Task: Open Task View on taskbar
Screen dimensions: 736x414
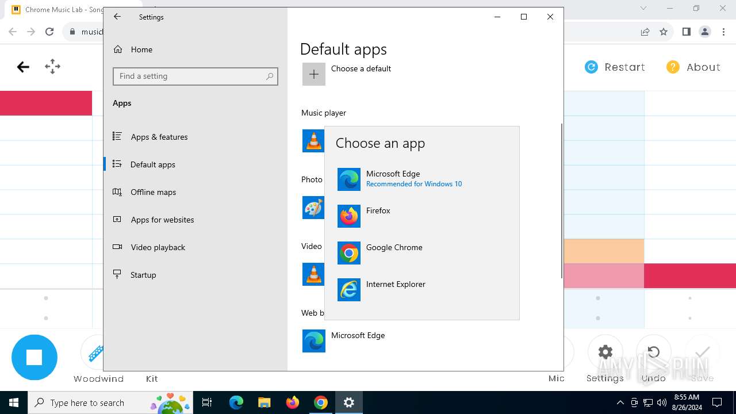Action: point(208,402)
